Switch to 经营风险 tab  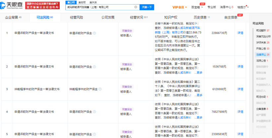pos(77,17)
